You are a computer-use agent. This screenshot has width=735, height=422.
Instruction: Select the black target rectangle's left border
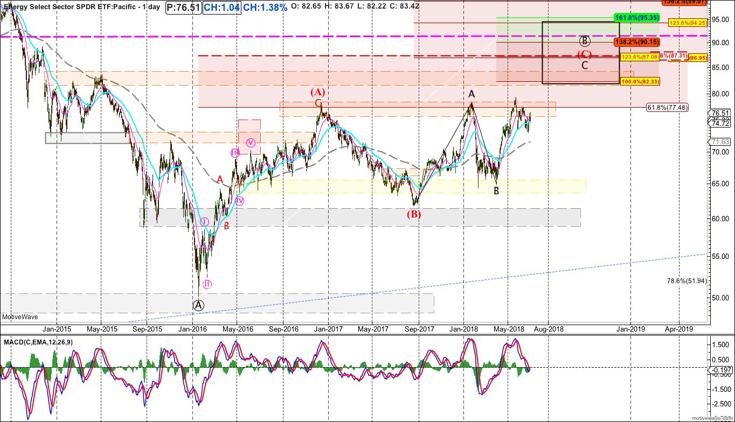pos(542,52)
